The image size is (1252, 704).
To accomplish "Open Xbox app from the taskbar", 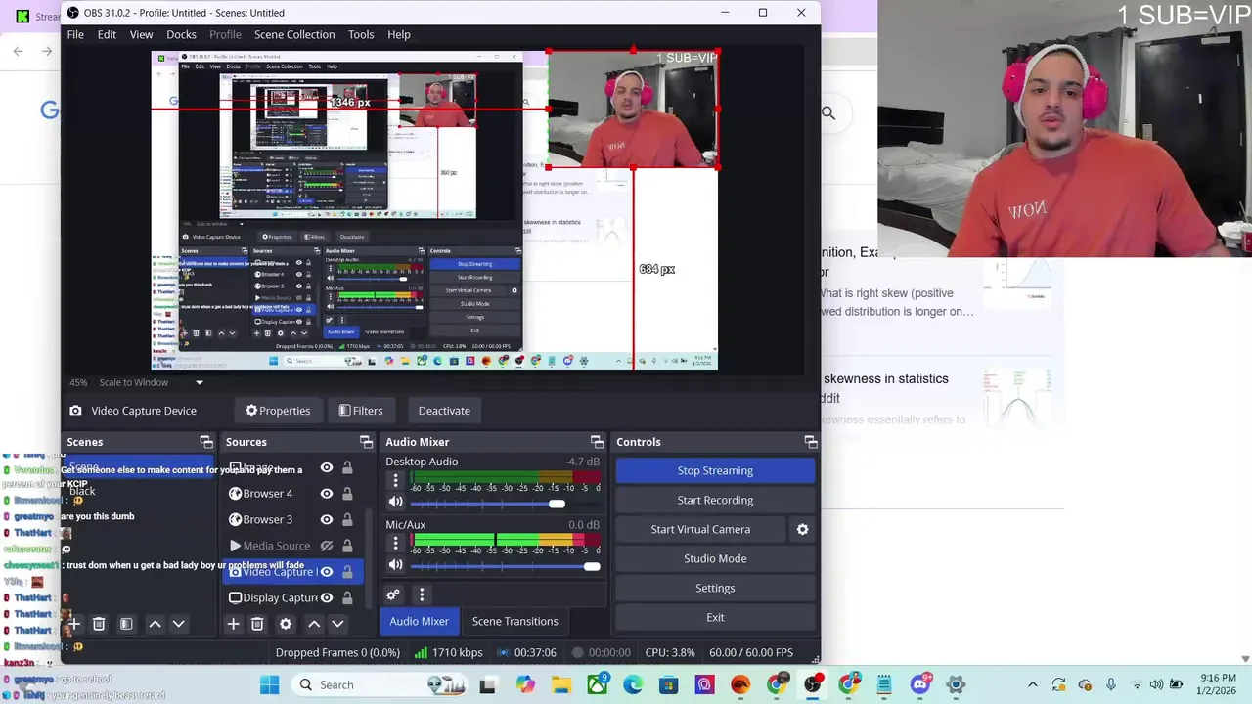I will click(598, 684).
